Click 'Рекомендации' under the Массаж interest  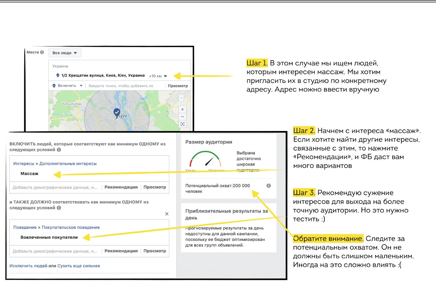(121, 187)
